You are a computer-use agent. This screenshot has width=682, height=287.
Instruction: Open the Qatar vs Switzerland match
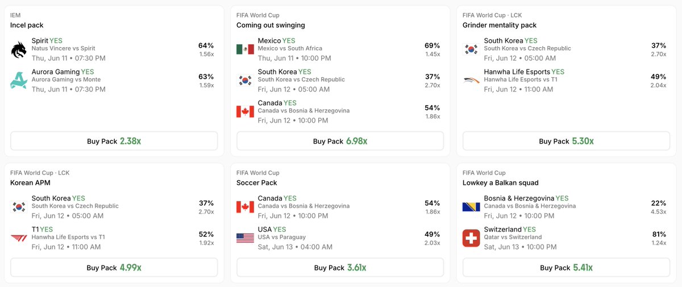(x=513, y=238)
